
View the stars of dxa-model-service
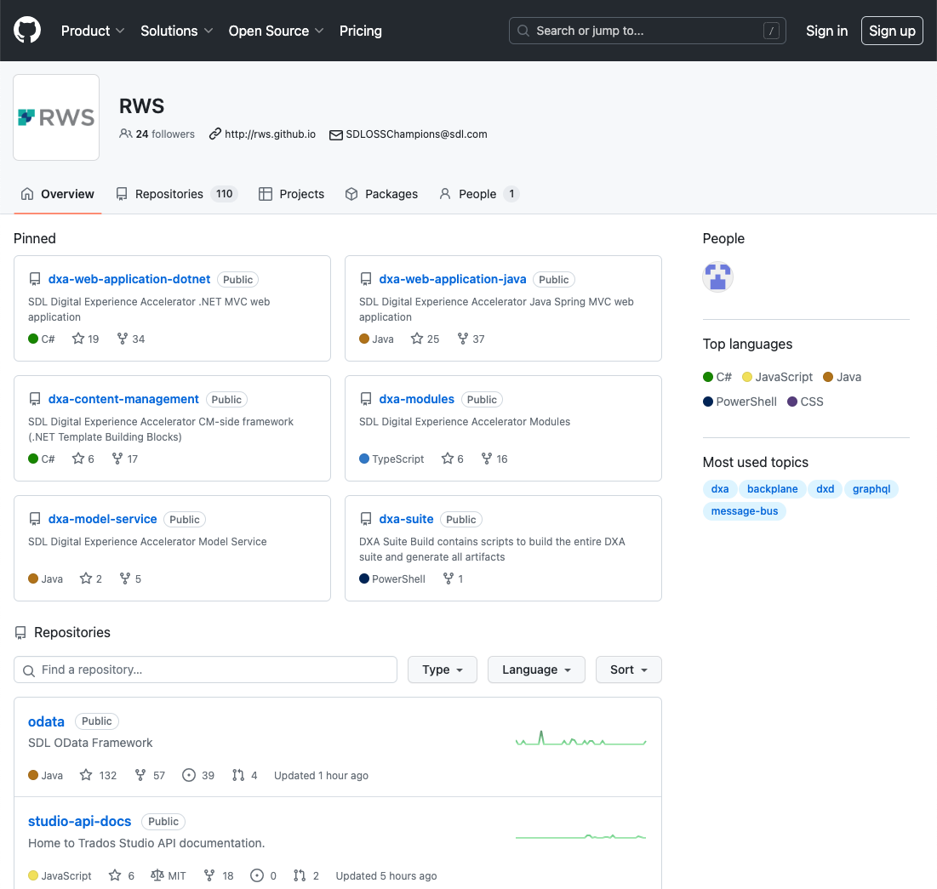tap(91, 578)
